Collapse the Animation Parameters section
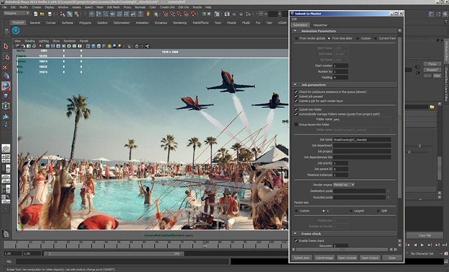The height and width of the screenshot is (272, 449). pos(295,31)
